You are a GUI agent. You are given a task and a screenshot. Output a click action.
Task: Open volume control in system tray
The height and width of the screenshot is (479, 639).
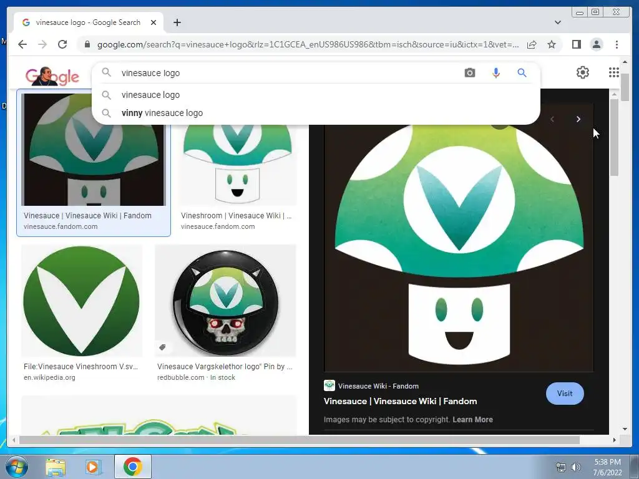point(575,467)
